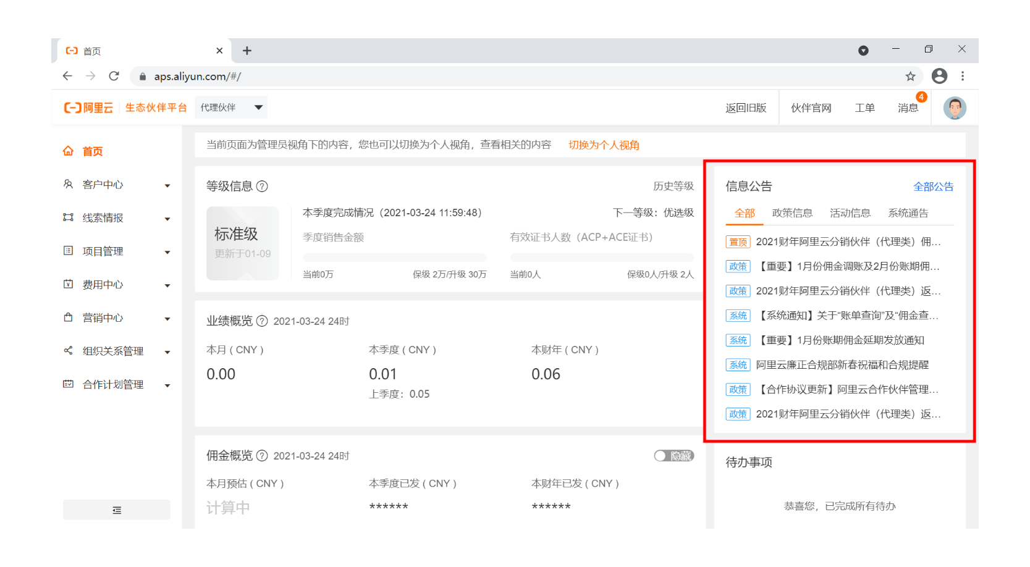Click the 标准级 level card
The height and width of the screenshot is (567, 1030).
(x=243, y=243)
